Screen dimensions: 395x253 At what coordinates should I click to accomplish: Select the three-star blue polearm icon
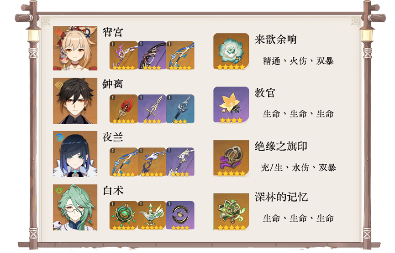click(180, 109)
